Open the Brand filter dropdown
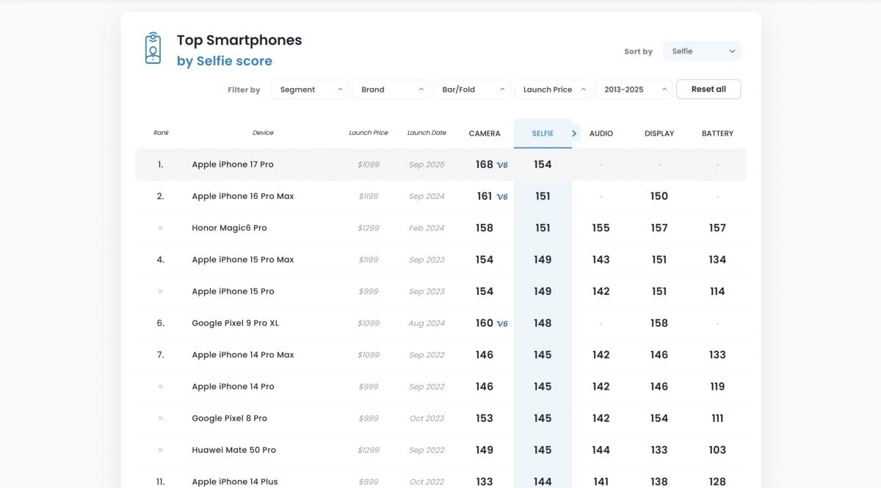This screenshot has width=881, height=488. point(391,90)
